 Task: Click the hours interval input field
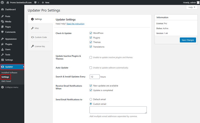(95, 77)
